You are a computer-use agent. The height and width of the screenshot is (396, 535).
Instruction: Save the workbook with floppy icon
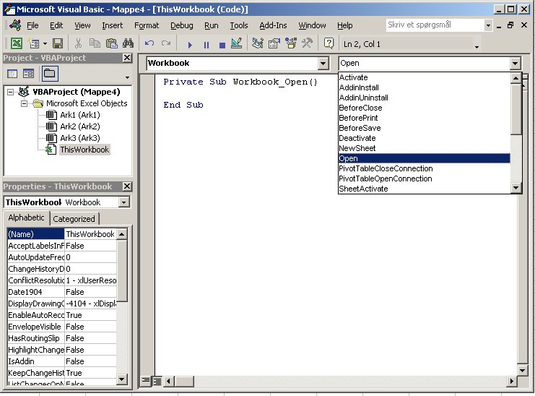[x=57, y=43]
